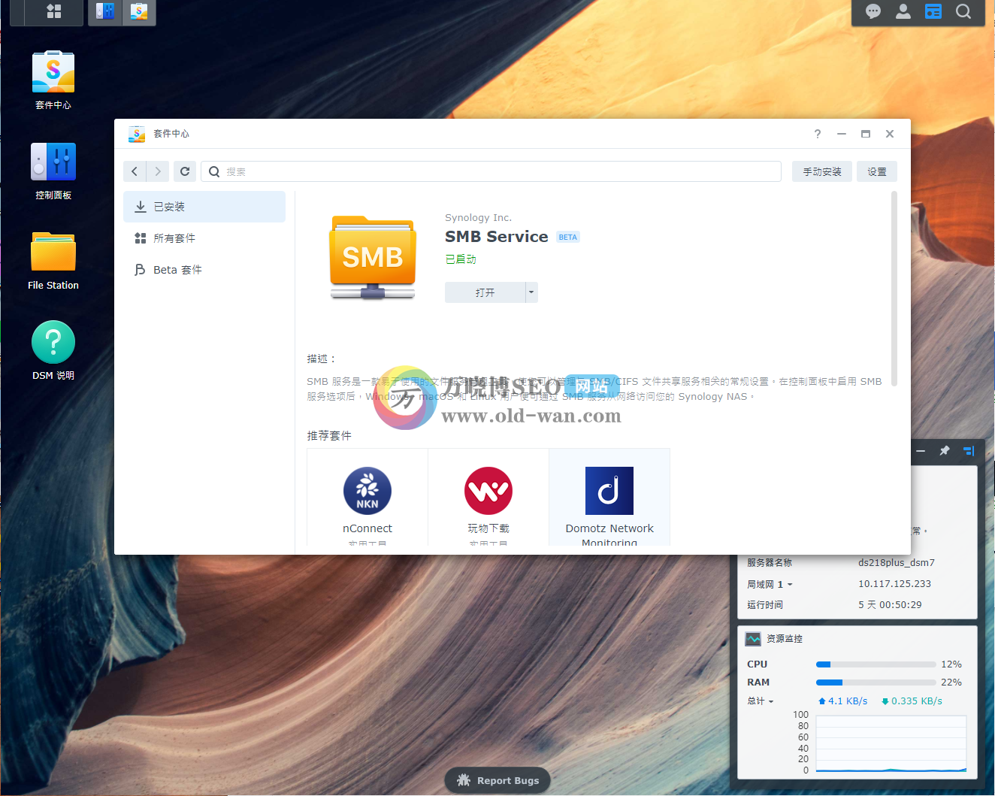Minimize the widget panel
The image size is (995, 796).
pos(921,451)
